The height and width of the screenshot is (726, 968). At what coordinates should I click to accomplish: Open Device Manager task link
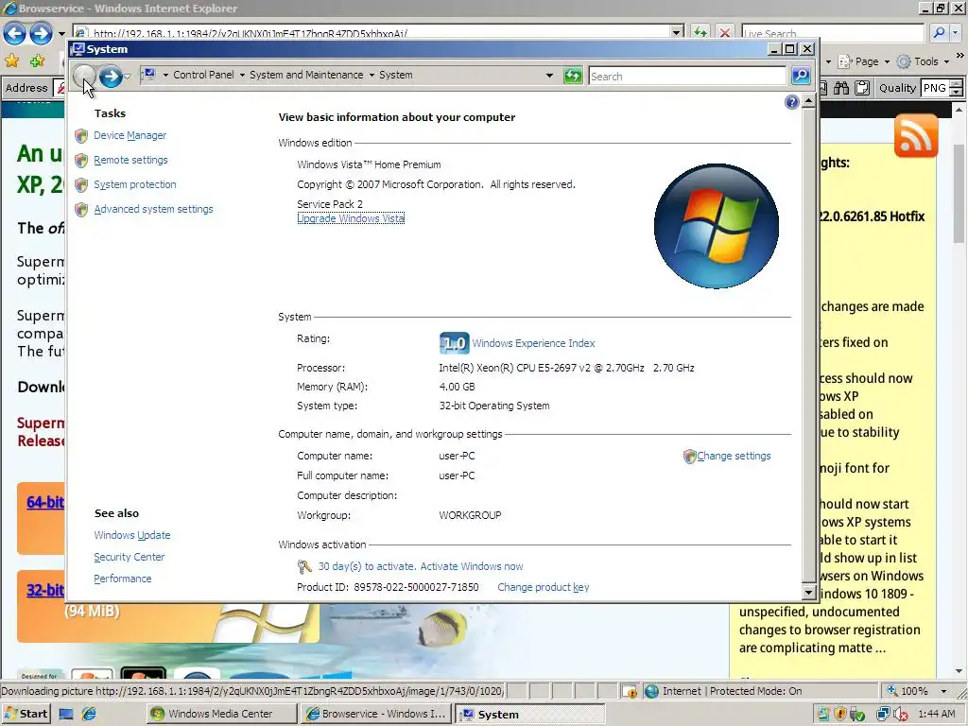(130, 135)
